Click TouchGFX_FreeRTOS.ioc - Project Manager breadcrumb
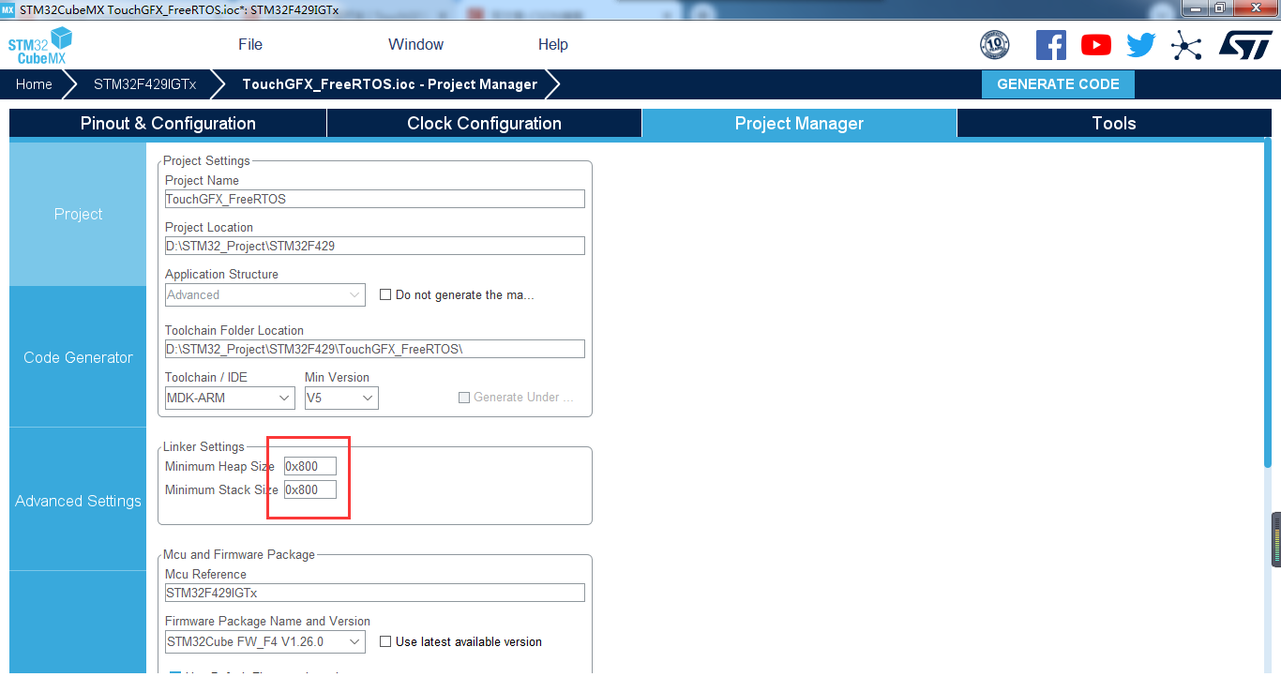This screenshot has height=677, width=1281. 390,84
